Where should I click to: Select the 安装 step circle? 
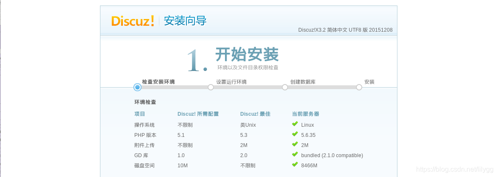point(359,87)
